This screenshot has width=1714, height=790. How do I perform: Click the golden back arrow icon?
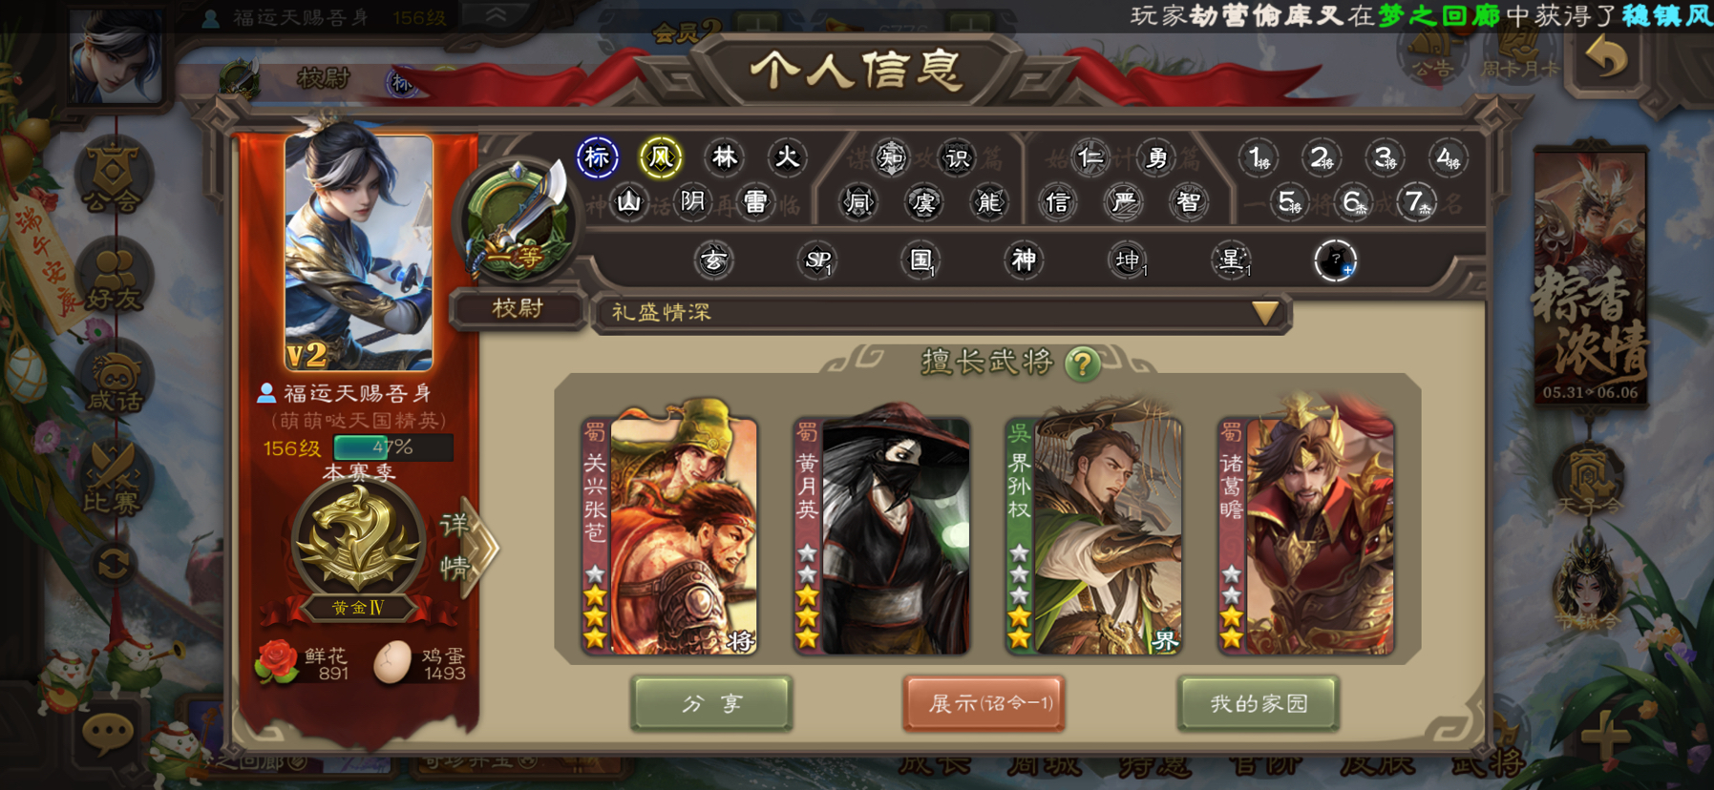click(1608, 58)
